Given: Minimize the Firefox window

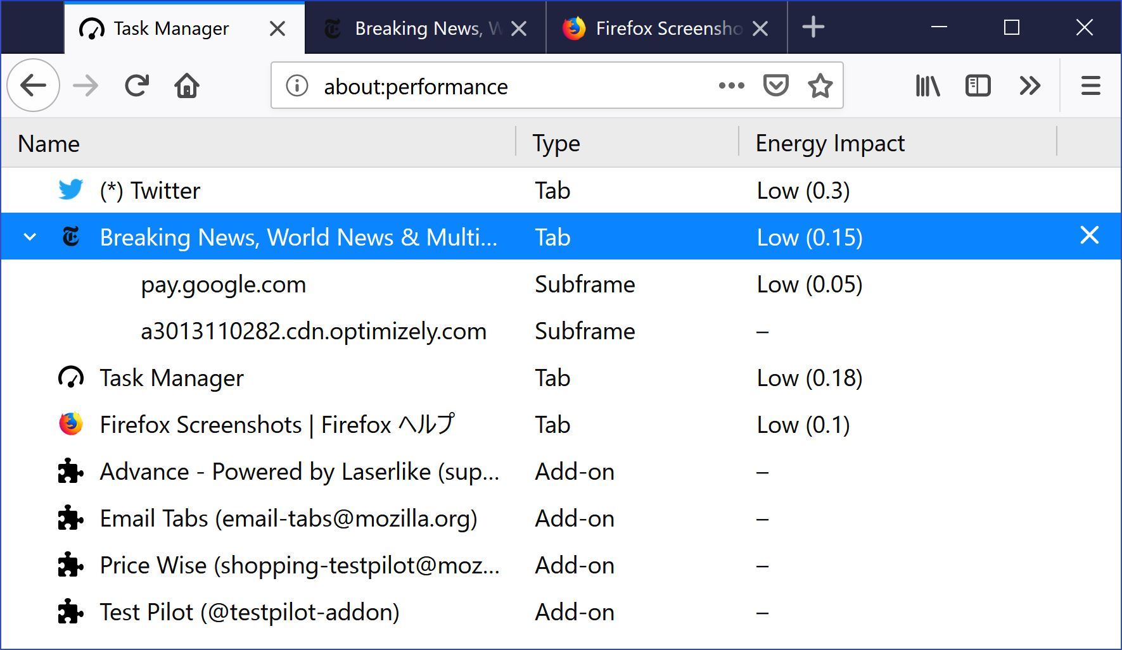Looking at the screenshot, I should 939,27.
